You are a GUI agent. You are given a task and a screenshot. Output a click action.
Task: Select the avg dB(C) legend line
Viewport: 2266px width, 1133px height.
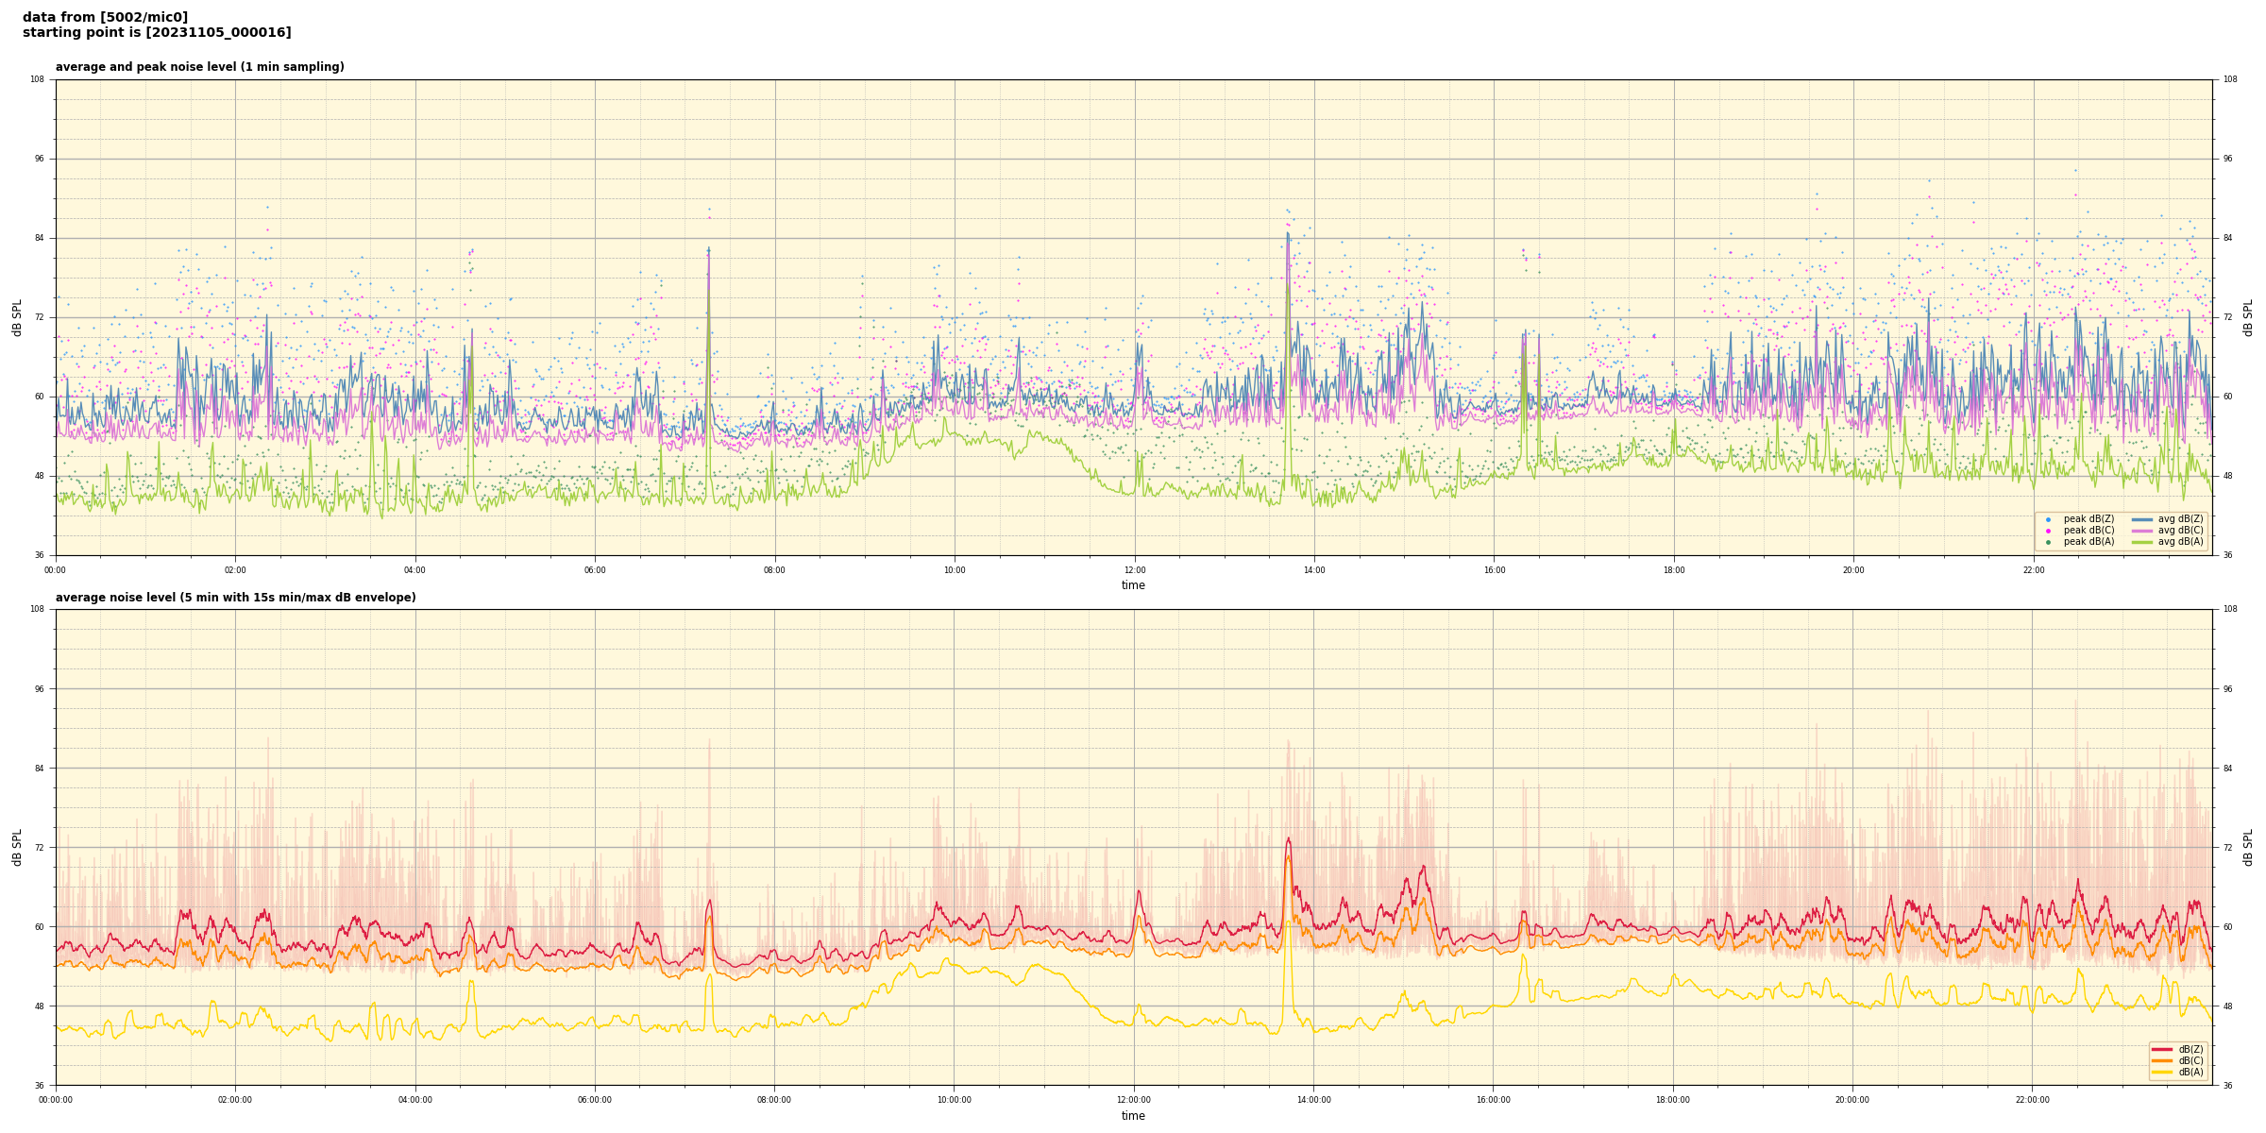(x=2141, y=531)
